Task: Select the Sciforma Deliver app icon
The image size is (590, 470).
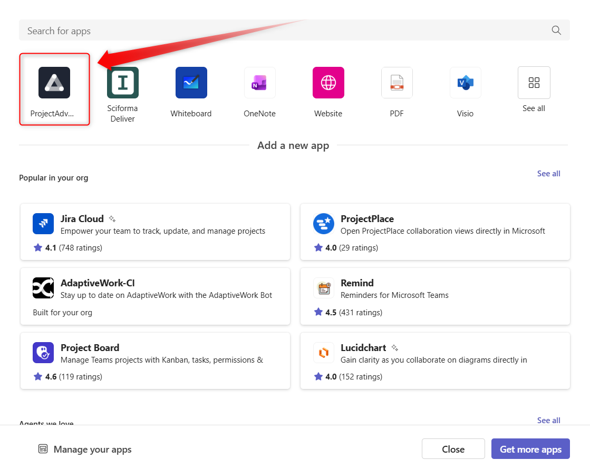Action: coord(123,83)
